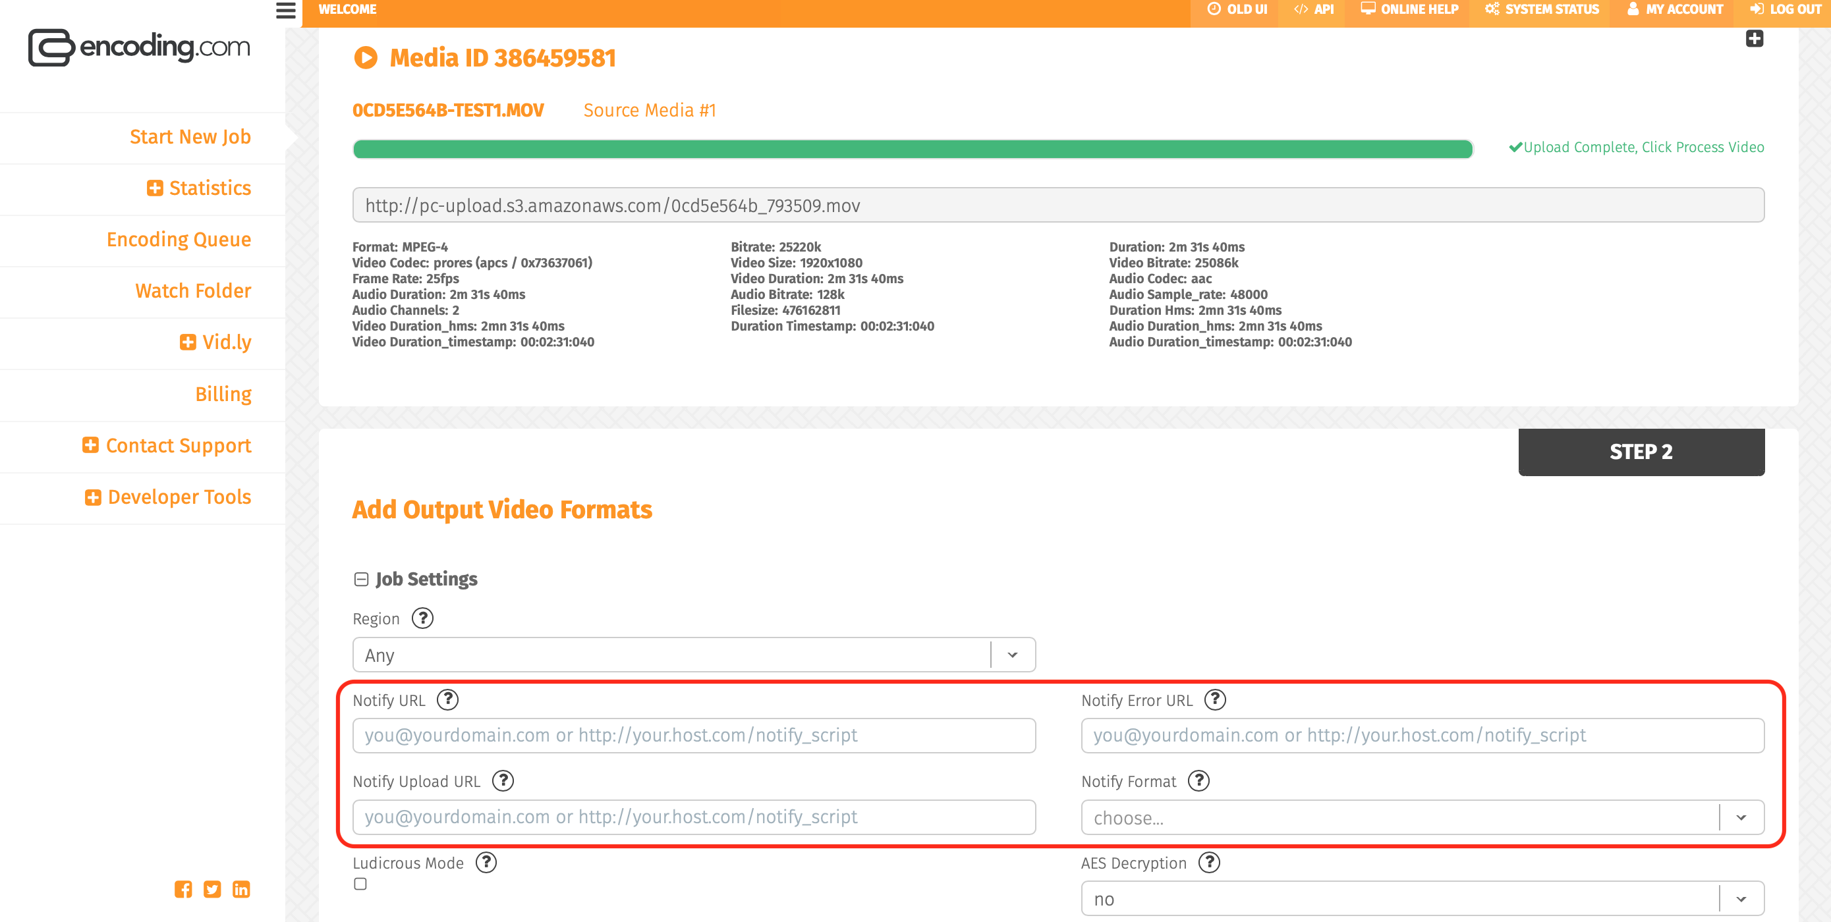The width and height of the screenshot is (1831, 922).
Task: Open Contact Support menu
Action: pos(179,445)
